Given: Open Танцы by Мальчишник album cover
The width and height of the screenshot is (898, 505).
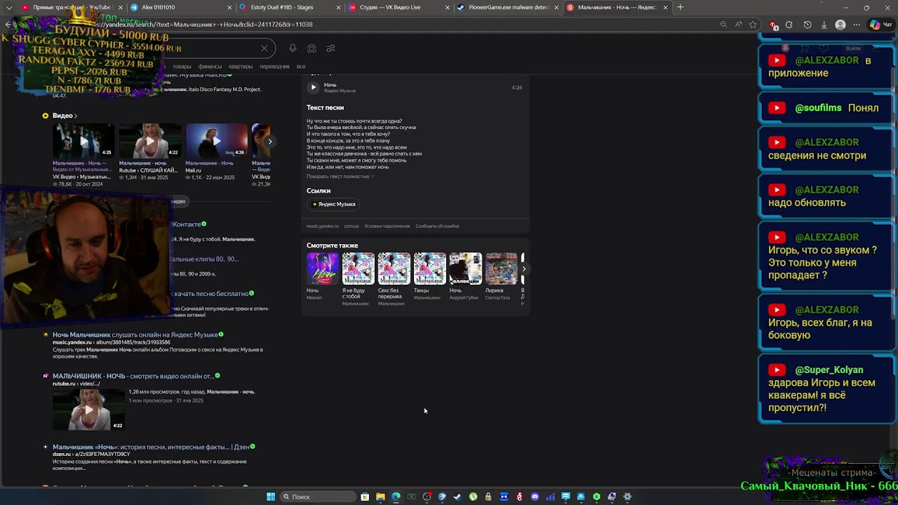Looking at the screenshot, I should [x=429, y=269].
